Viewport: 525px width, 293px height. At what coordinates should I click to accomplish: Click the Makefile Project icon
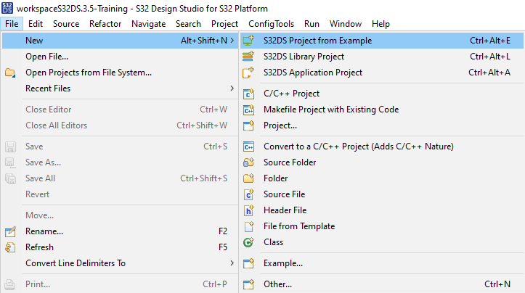pos(248,110)
